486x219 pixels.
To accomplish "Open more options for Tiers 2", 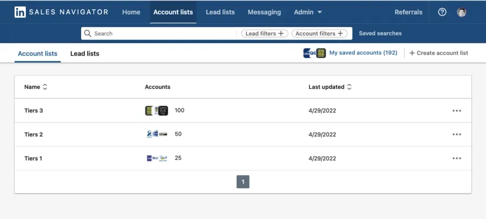I will tap(456, 134).
